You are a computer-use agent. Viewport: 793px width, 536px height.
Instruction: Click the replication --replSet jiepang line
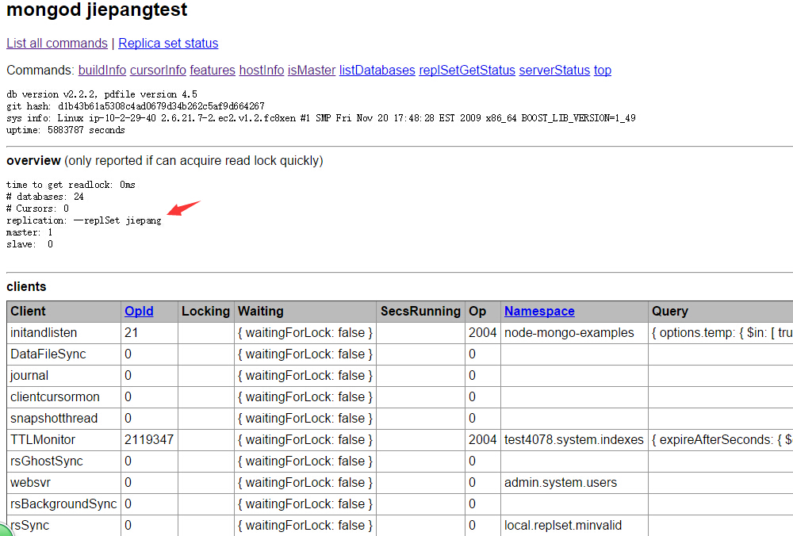click(84, 220)
